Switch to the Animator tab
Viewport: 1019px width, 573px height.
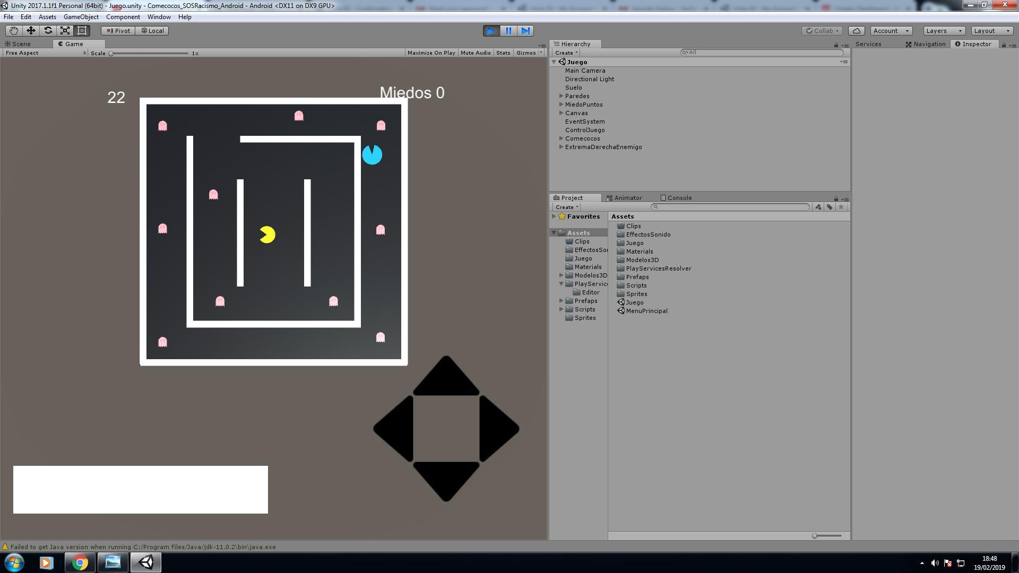click(x=624, y=198)
